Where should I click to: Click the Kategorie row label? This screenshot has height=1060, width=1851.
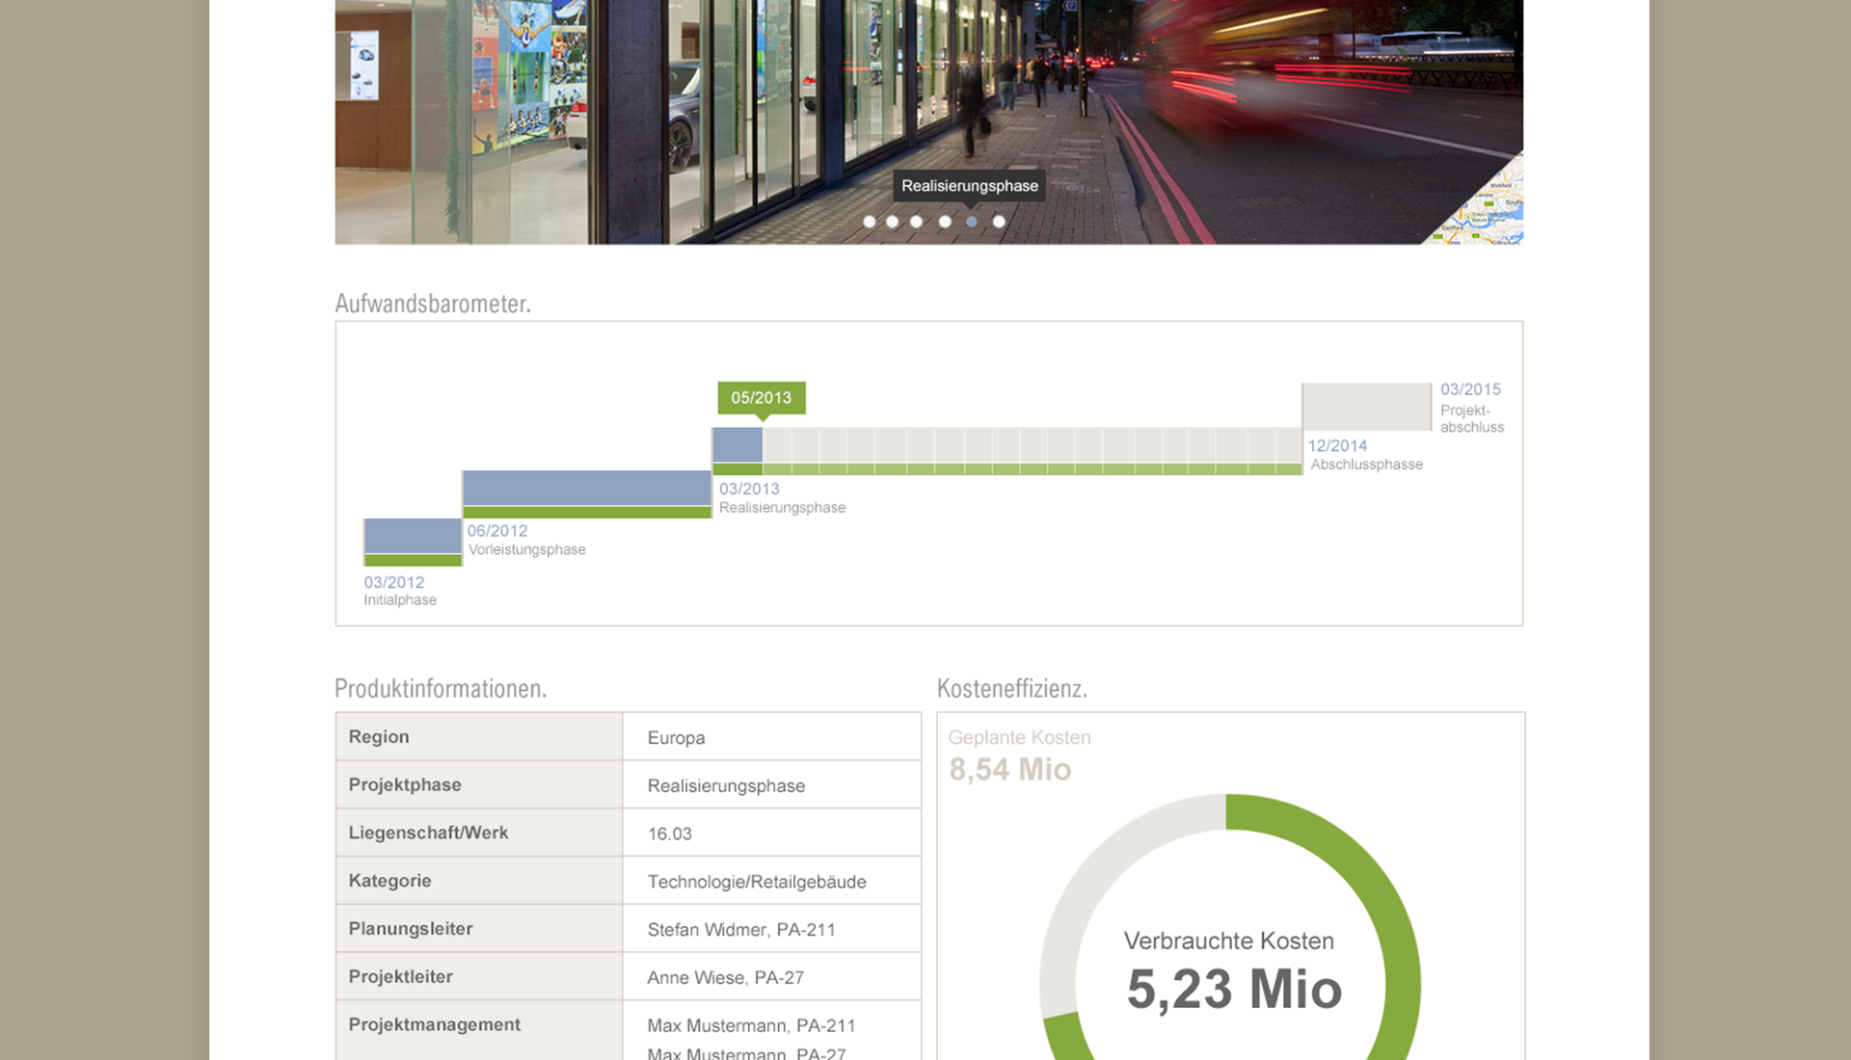[389, 881]
